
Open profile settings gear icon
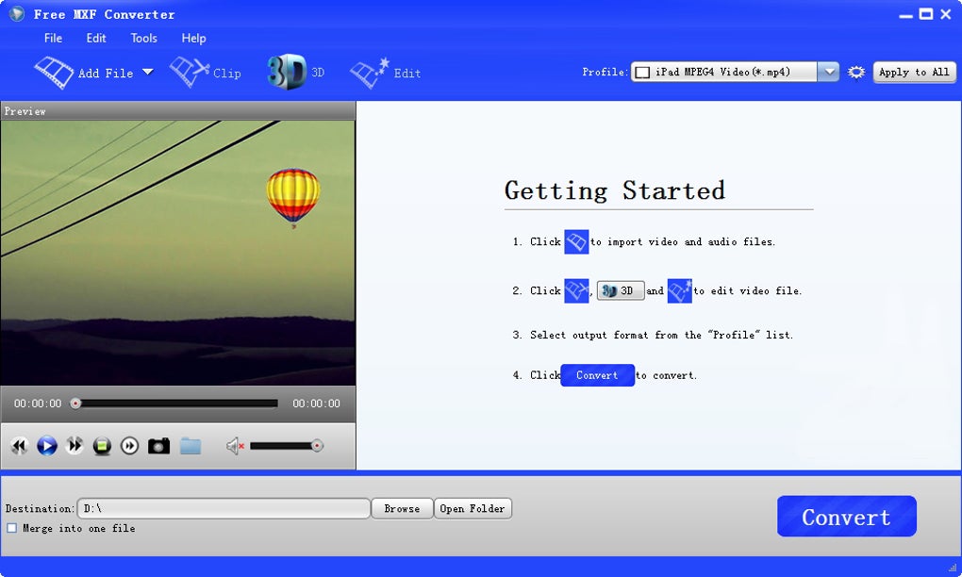855,73
